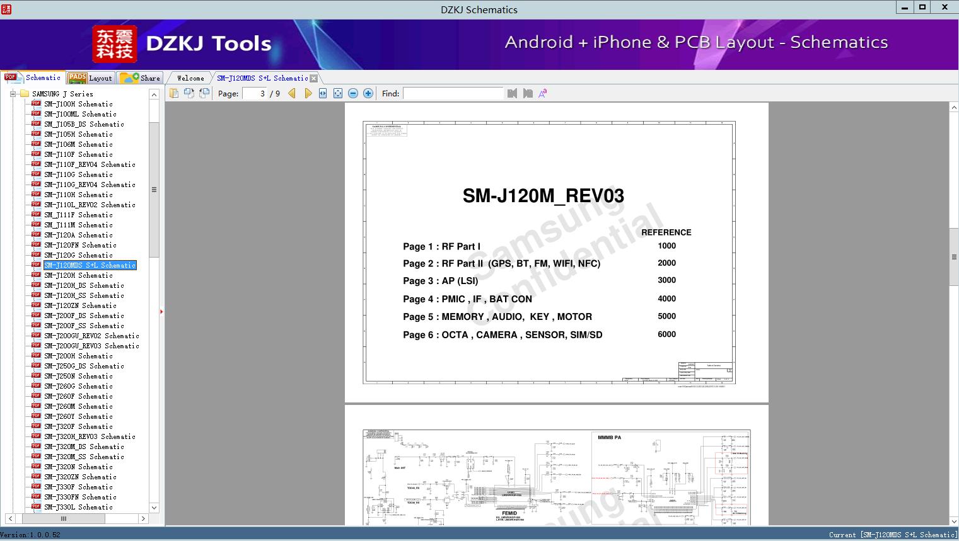Screen dimensions: 959x541
Task: Open the Share tab
Action: point(140,78)
